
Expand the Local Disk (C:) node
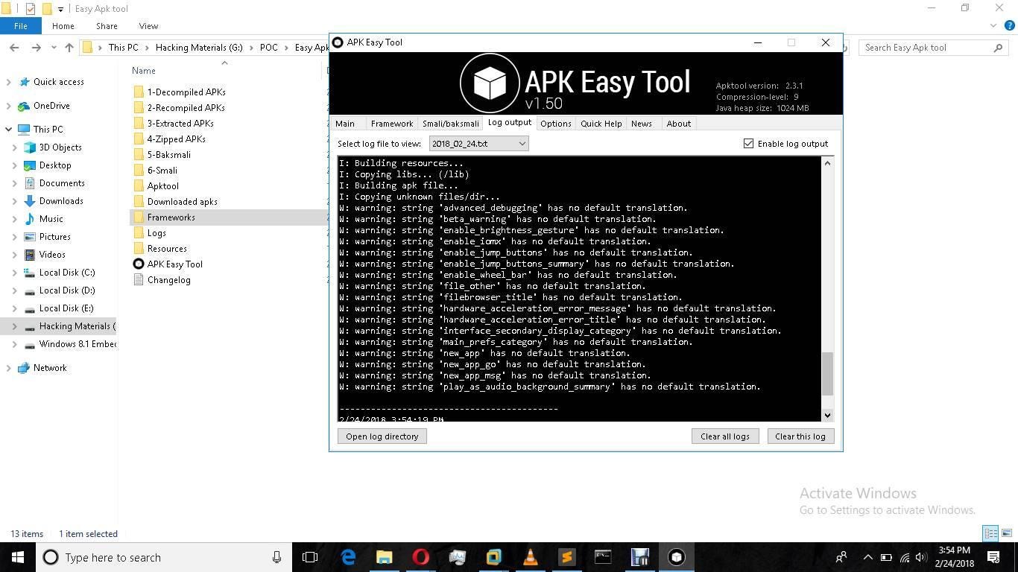click(x=14, y=273)
